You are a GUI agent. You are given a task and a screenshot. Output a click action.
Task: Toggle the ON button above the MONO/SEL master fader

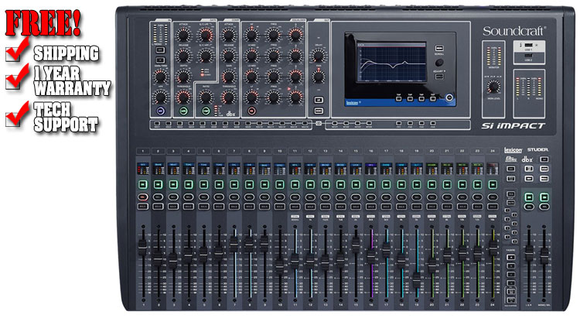pos(544,197)
